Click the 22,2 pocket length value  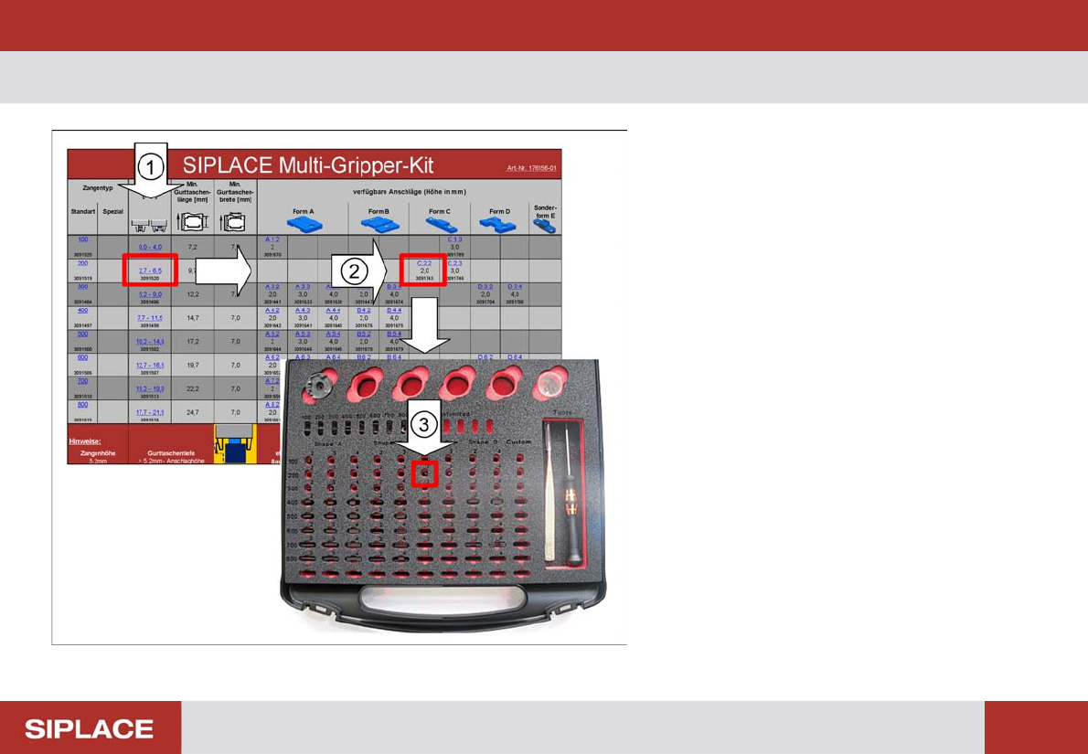click(x=191, y=389)
